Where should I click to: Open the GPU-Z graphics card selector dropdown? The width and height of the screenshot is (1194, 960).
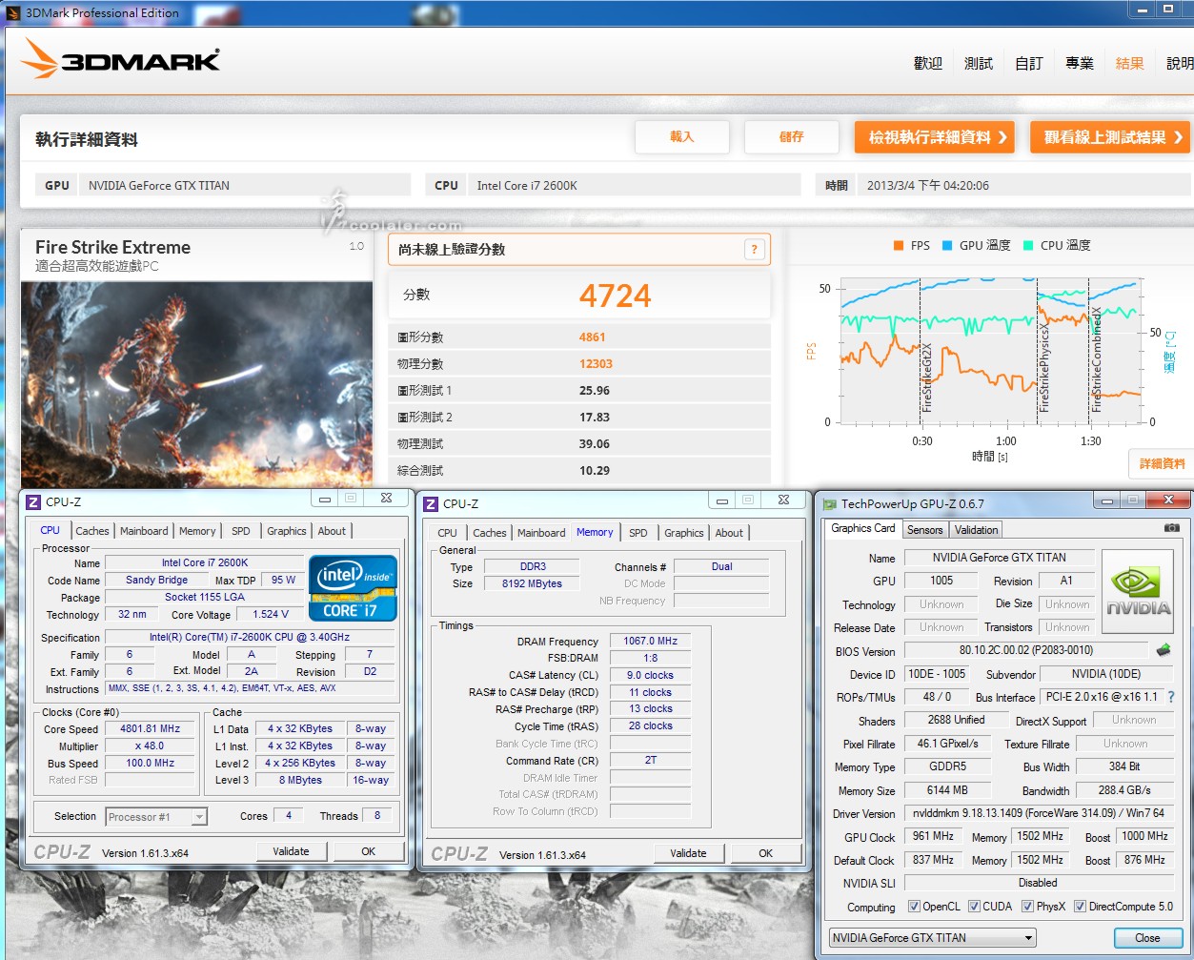tap(932, 938)
